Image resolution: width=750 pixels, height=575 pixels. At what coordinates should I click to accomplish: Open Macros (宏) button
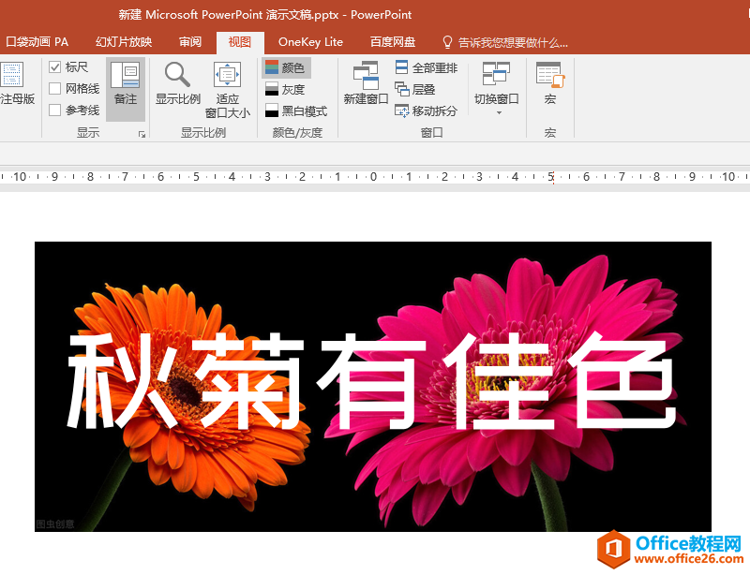point(550,82)
